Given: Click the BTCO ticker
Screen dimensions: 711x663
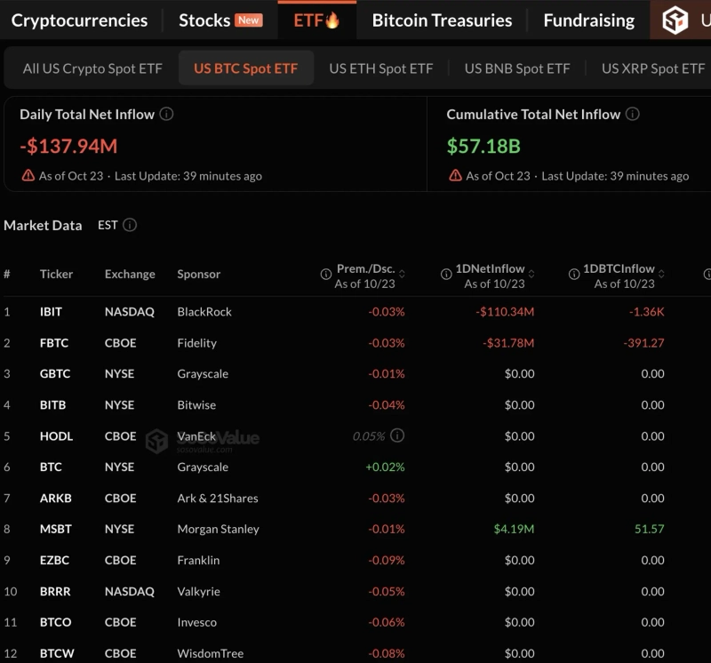Looking at the screenshot, I should pos(55,622).
